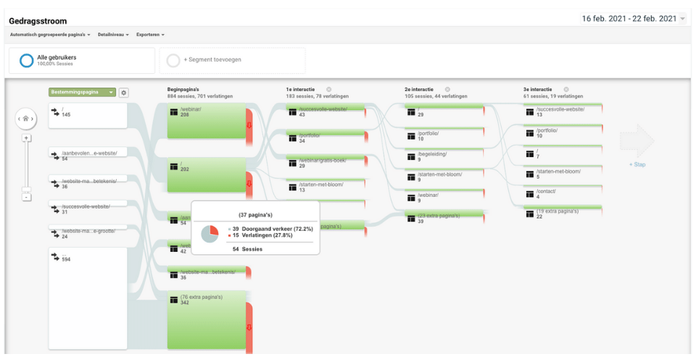Click the source arrow icon beside 594

55,256
